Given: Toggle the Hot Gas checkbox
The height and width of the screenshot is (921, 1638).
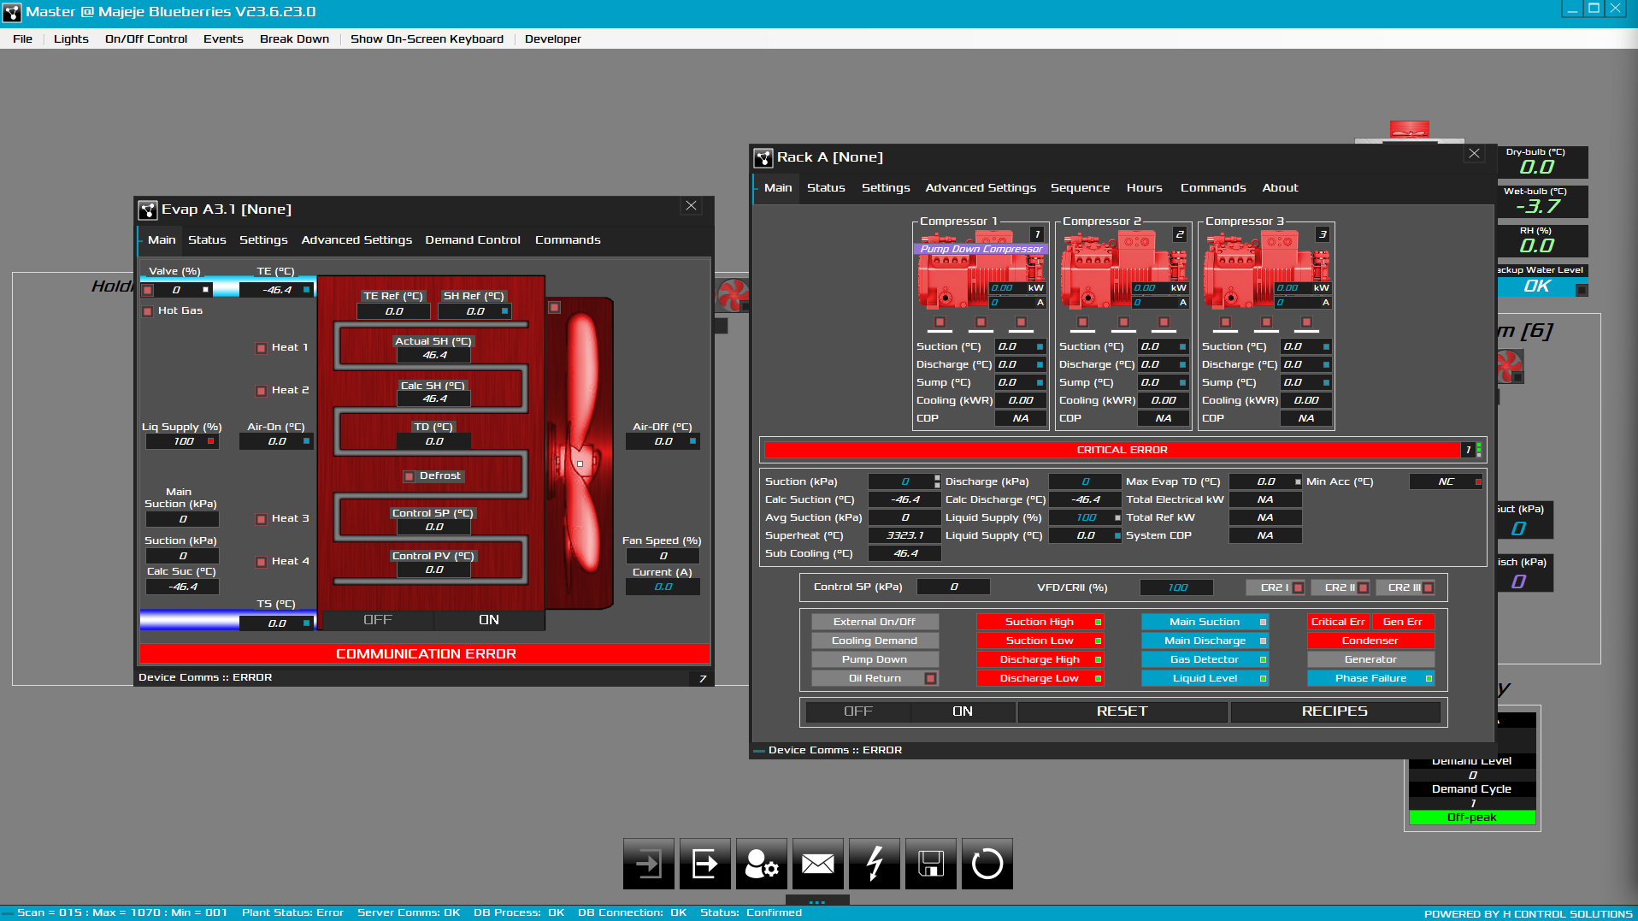Looking at the screenshot, I should 148,311.
